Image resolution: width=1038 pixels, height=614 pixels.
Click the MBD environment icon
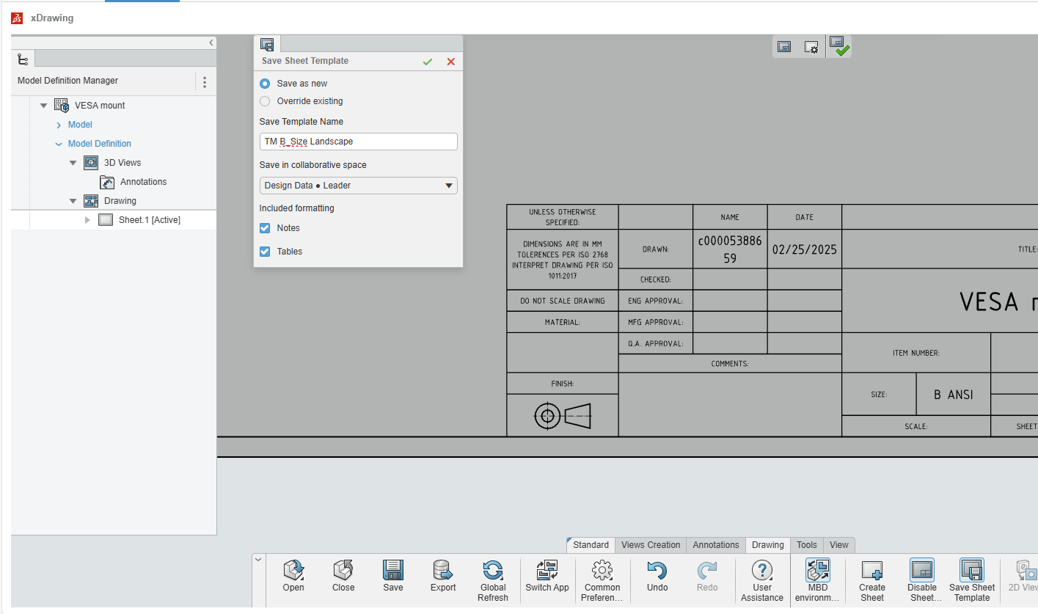click(817, 571)
